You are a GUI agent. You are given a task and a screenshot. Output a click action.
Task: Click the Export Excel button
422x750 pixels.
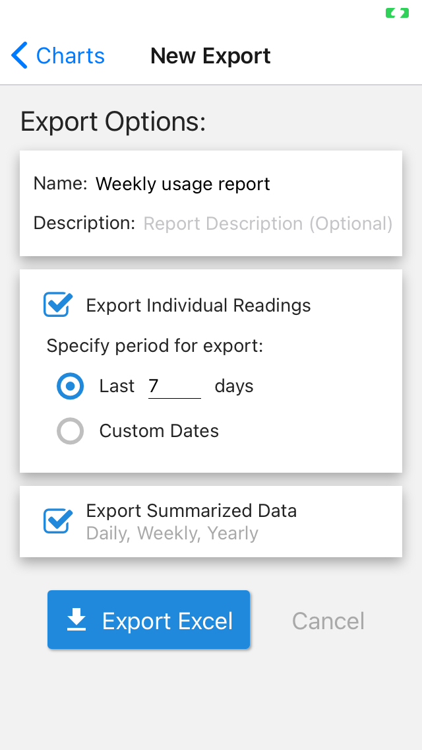[149, 620]
